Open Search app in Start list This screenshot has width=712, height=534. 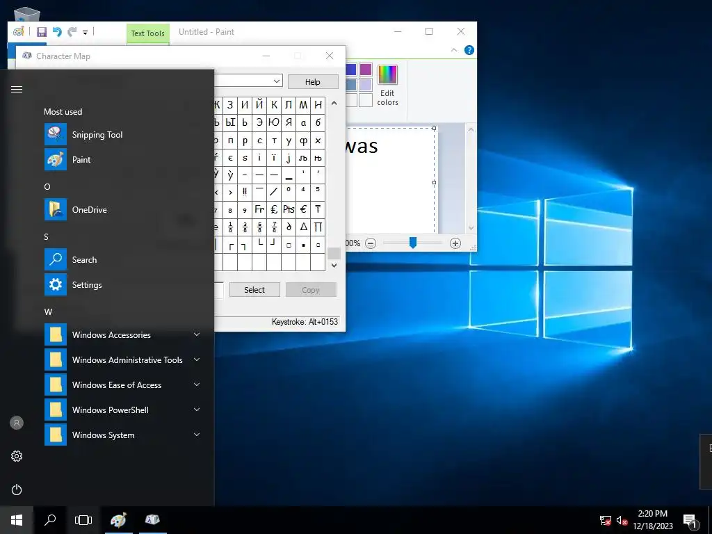122,260
